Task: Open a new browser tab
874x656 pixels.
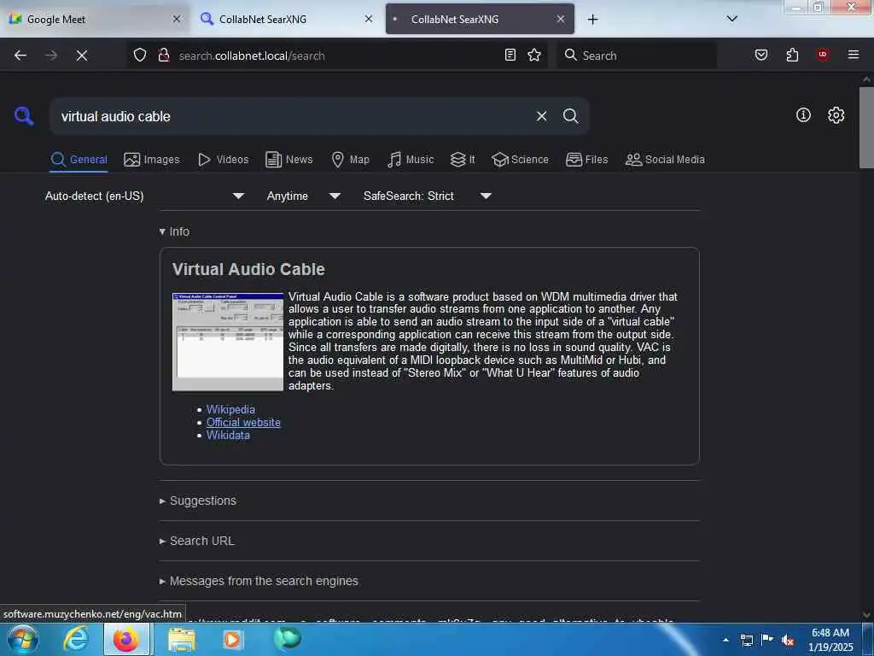Action: [592, 20]
